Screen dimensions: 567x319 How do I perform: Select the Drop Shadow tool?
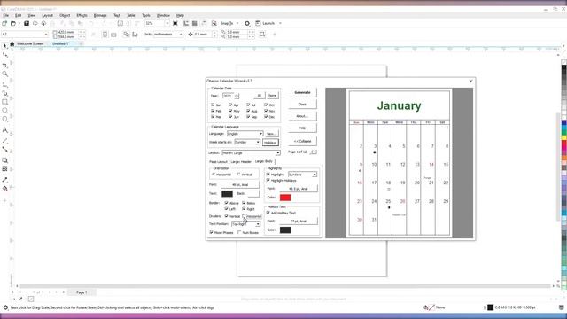(x=4, y=160)
